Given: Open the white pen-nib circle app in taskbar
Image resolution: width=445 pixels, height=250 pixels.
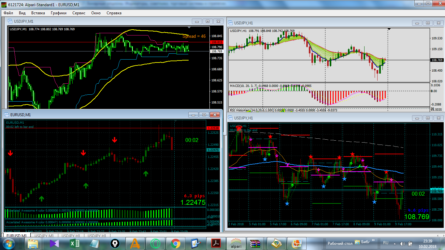Looking at the screenshot, I should click(114, 243).
